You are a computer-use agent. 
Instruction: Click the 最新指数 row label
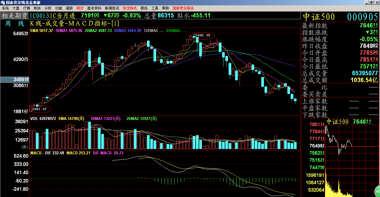pyautogui.click(x=315, y=26)
